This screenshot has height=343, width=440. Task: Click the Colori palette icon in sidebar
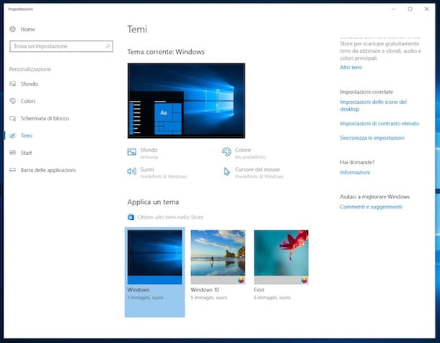point(13,101)
